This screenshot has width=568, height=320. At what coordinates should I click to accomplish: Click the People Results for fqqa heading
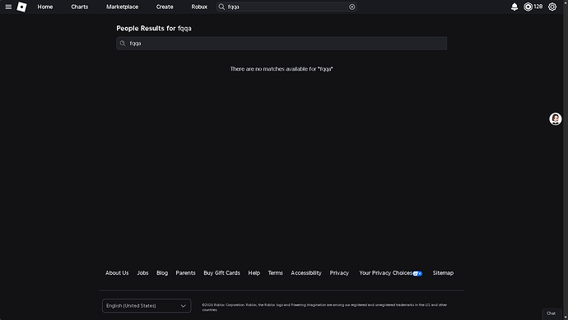pyautogui.click(x=154, y=28)
